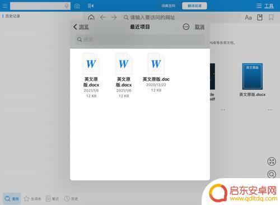280x205 pixels.
Task: Toggle the bookmark icon in the reader bar
Action: click(271, 17)
